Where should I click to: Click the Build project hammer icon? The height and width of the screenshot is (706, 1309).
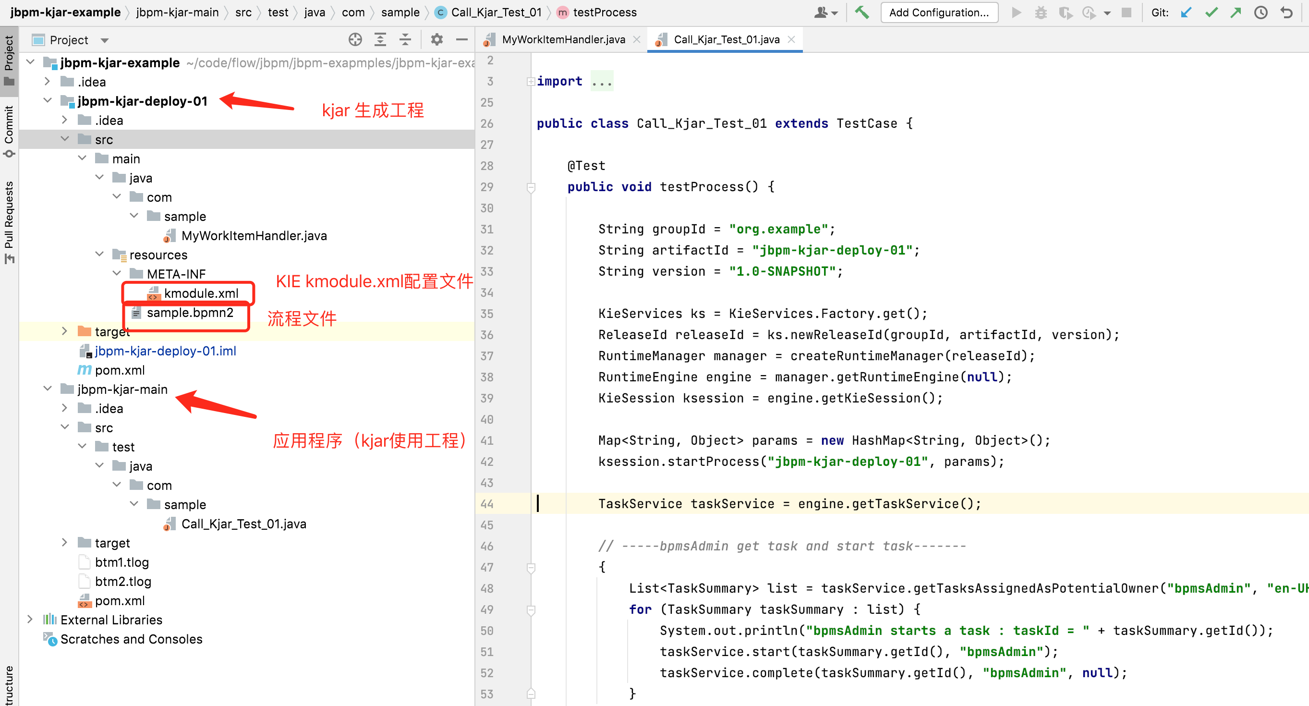861,12
